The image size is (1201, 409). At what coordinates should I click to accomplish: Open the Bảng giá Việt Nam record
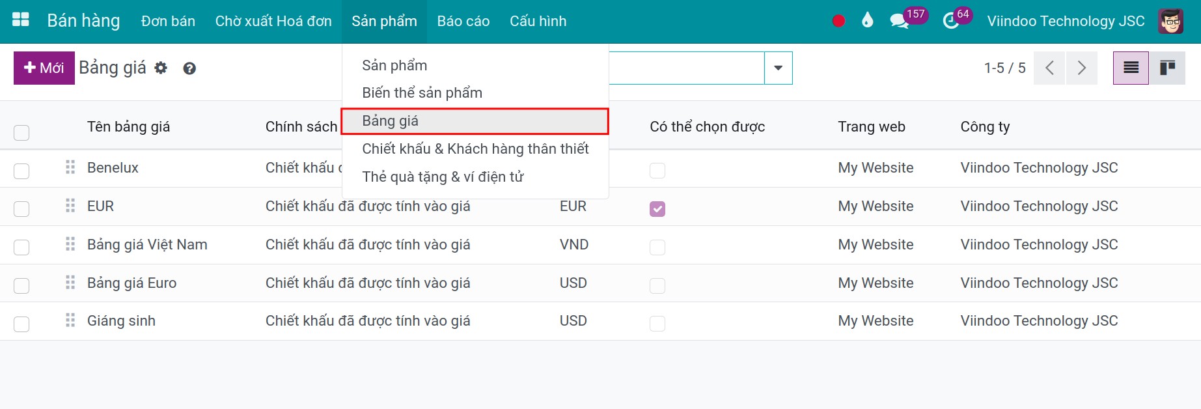[x=147, y=244]
